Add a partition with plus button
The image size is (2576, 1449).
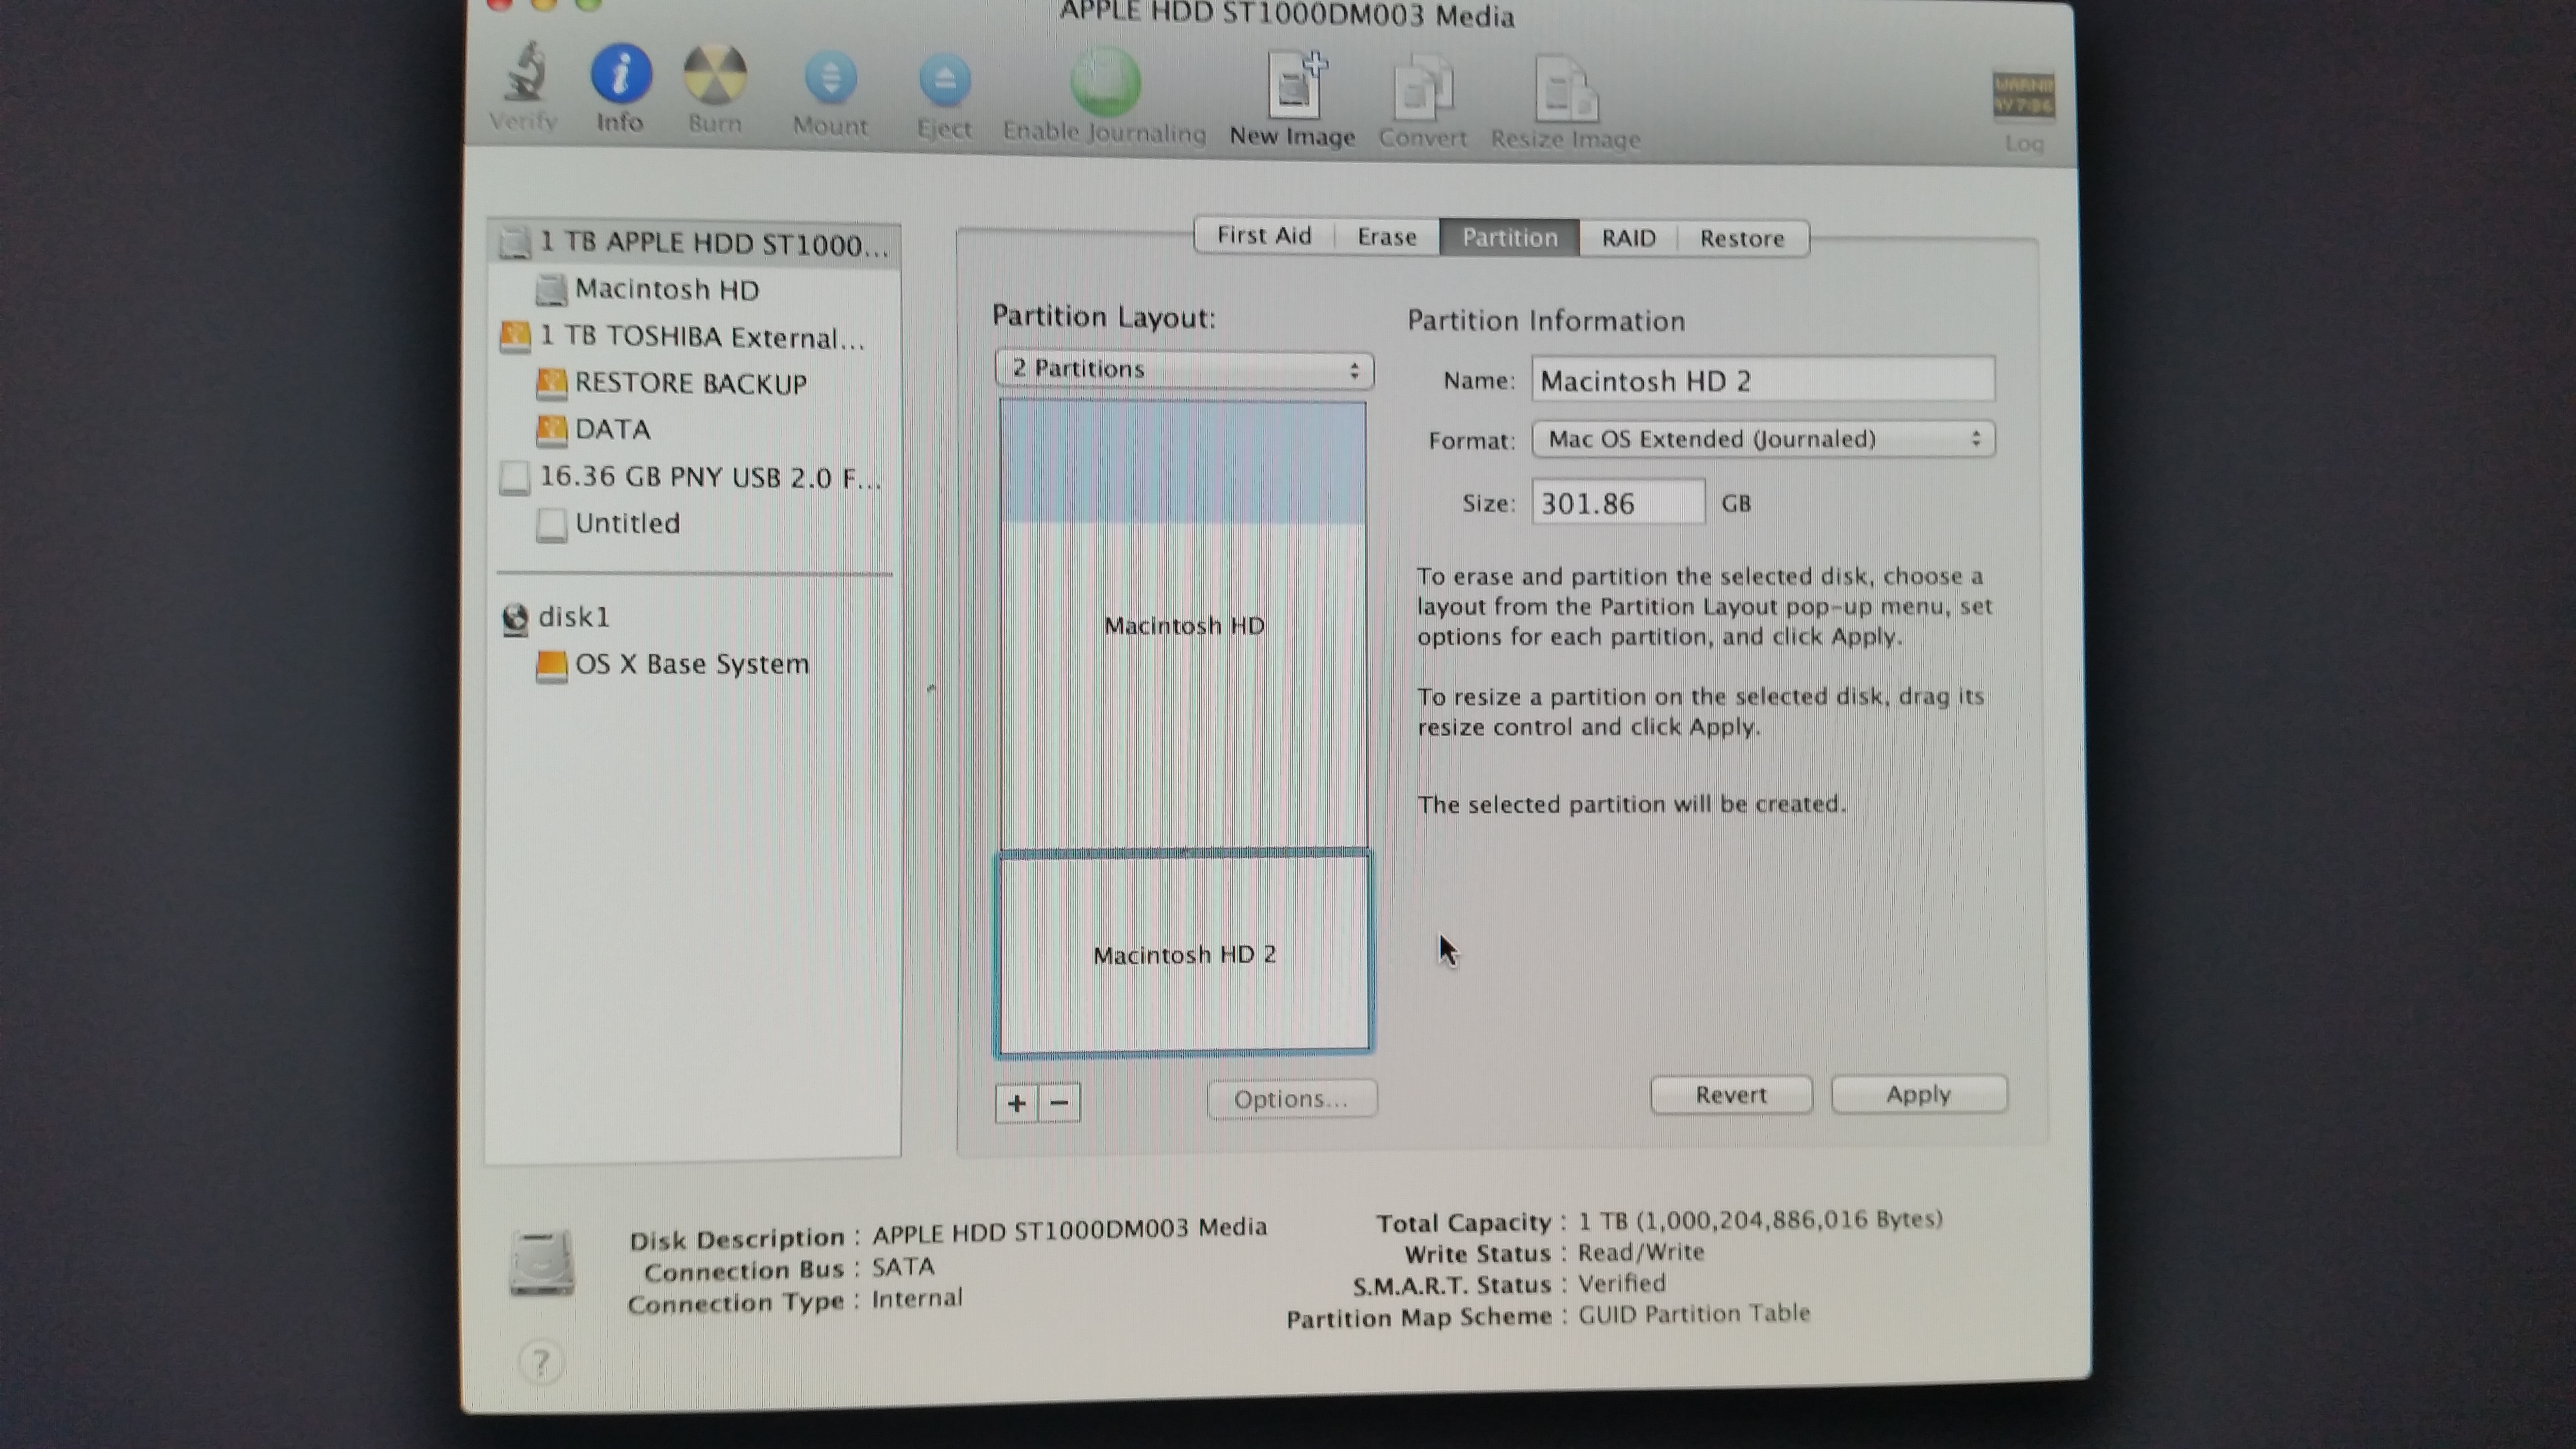(x=1016, y=1103)
